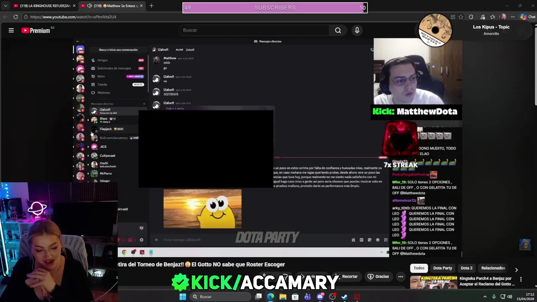Screen dimensions: 537x302
Task: Open Microsoft Edge from taskbar
Action: pyautogui.click(x=271, y=297)
